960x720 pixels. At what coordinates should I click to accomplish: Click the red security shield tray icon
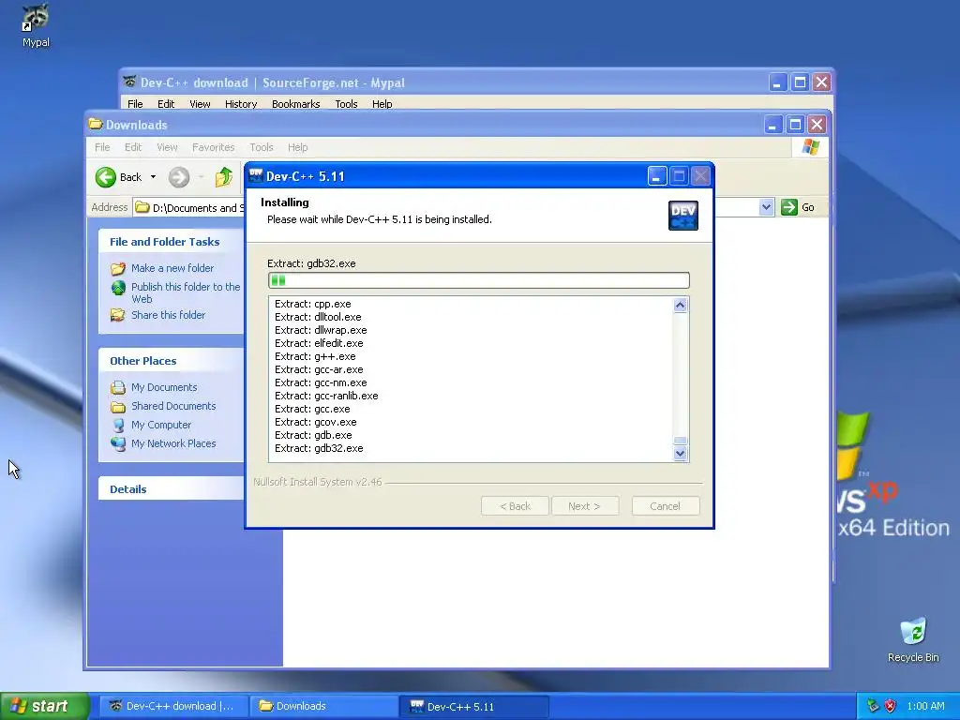coord(891,706)
